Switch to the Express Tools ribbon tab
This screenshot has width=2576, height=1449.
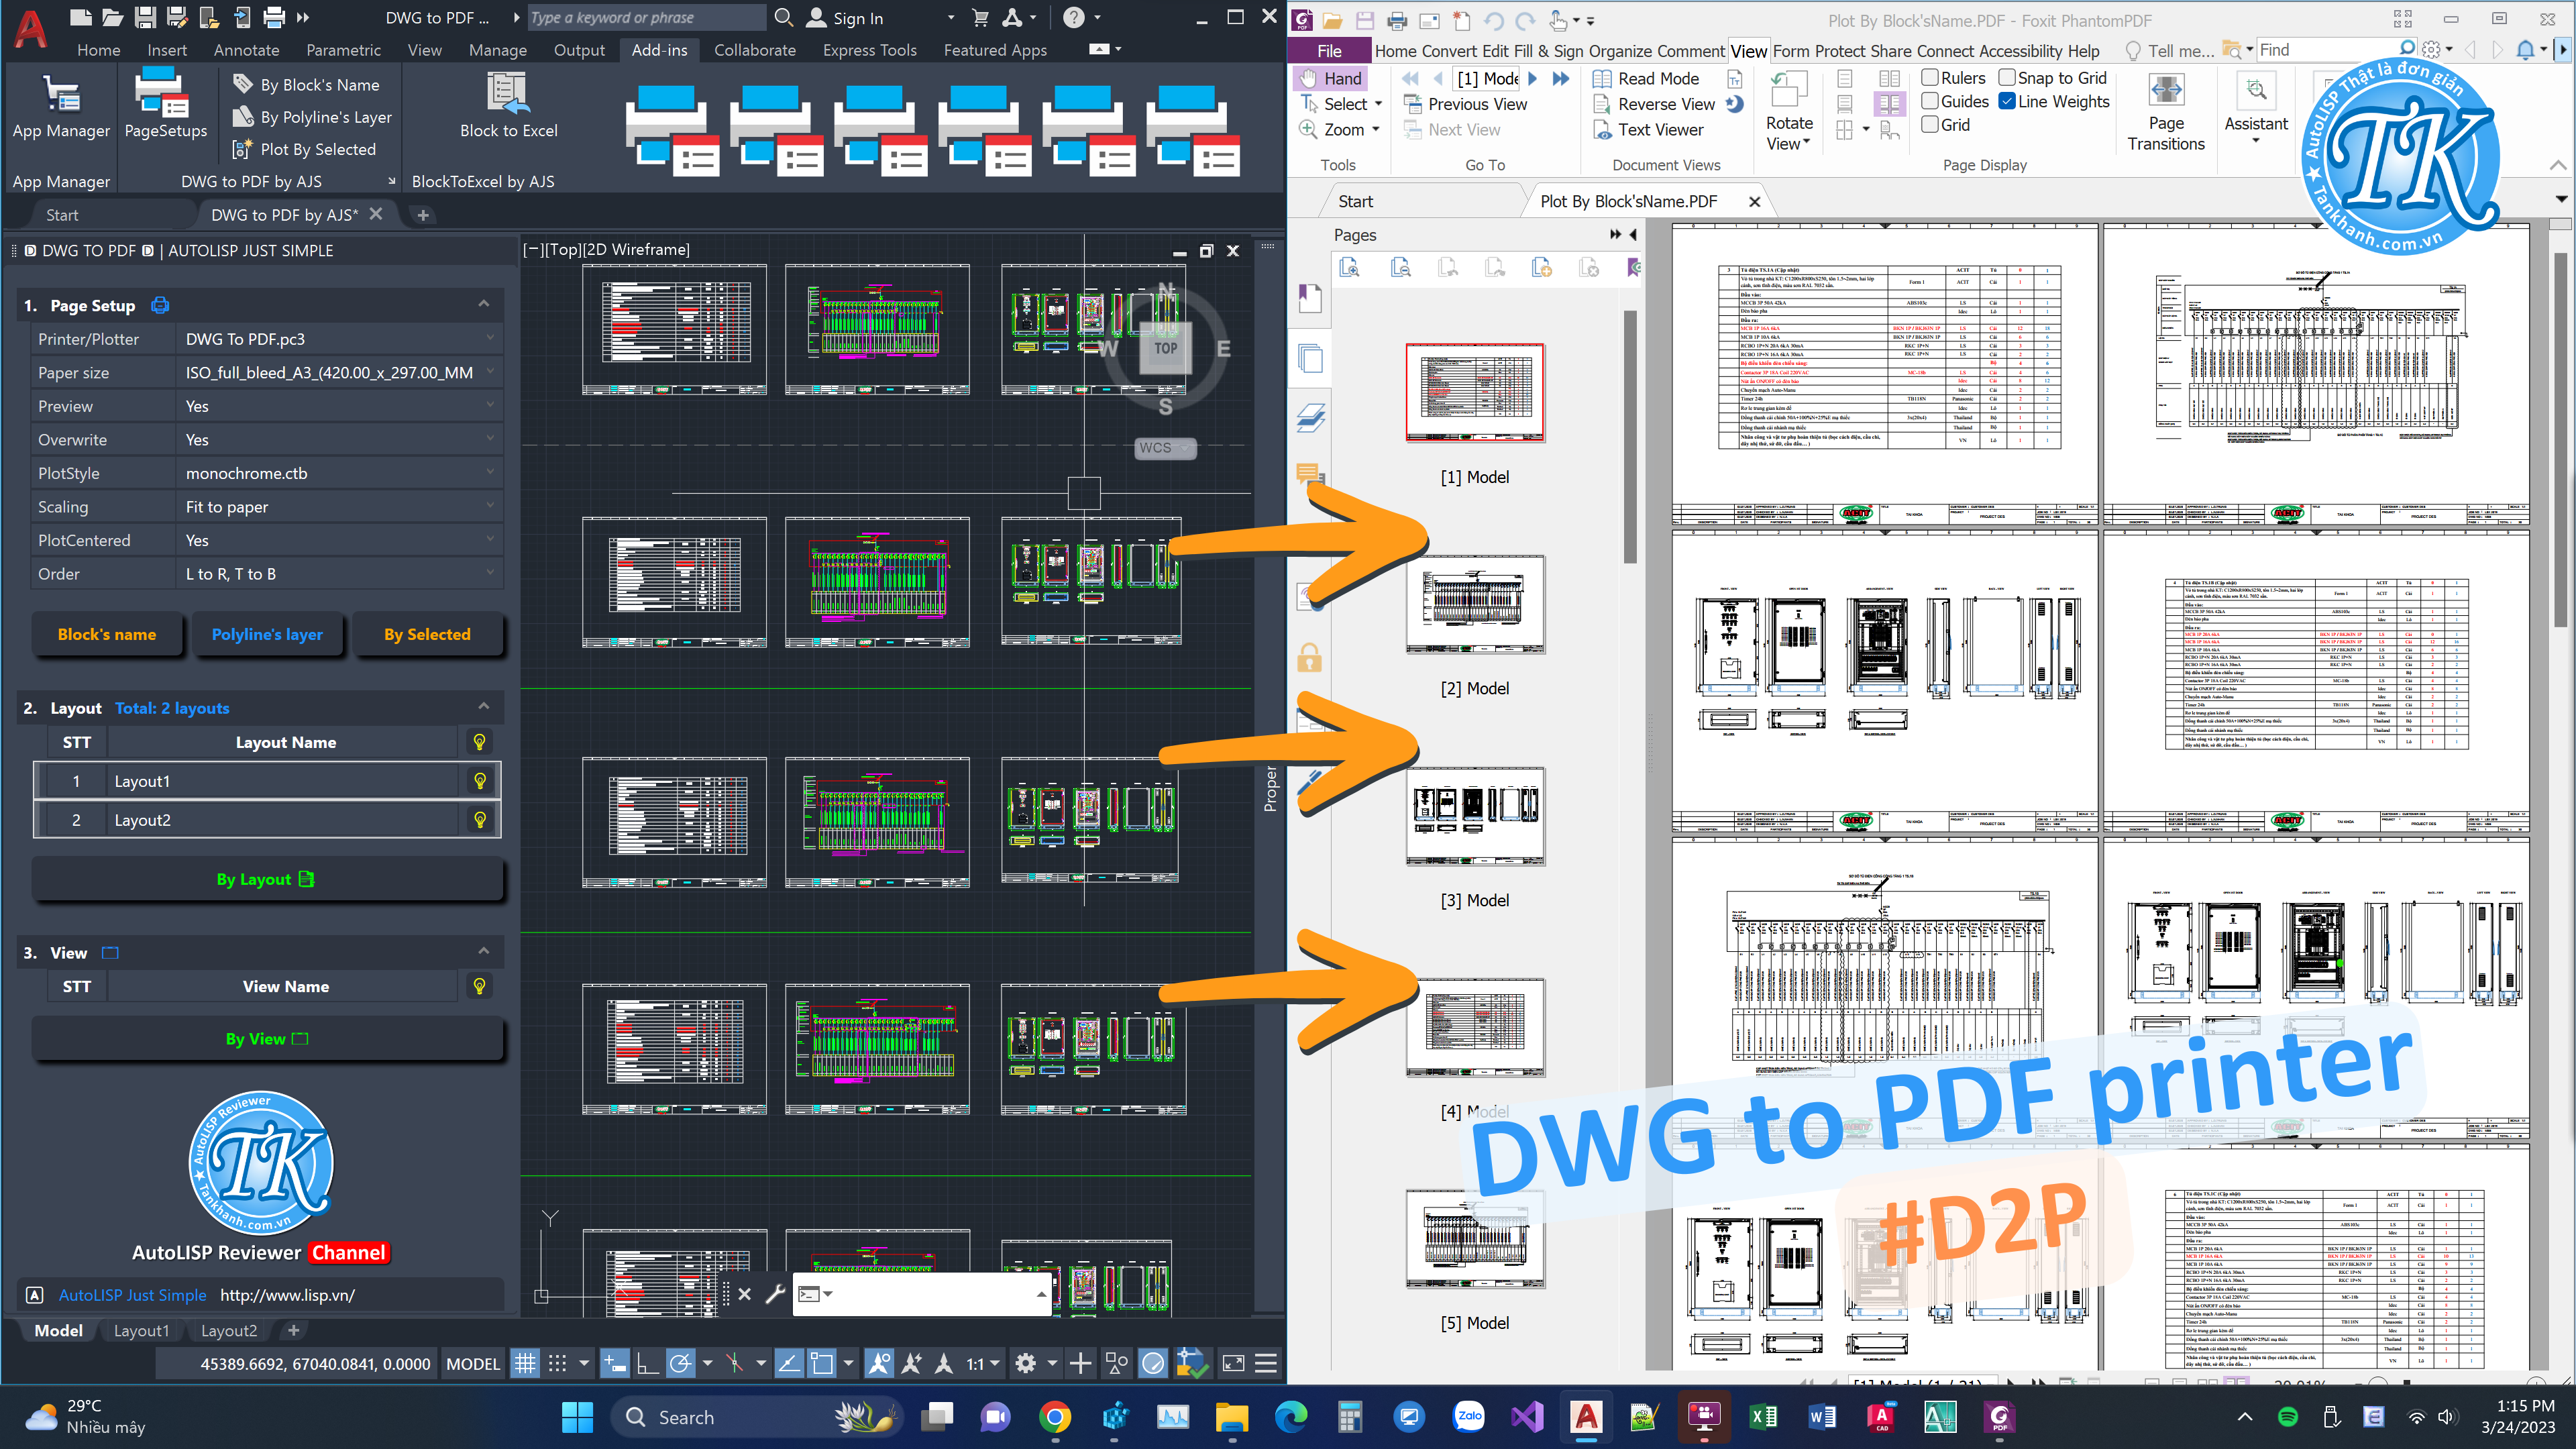pos(869,50)
